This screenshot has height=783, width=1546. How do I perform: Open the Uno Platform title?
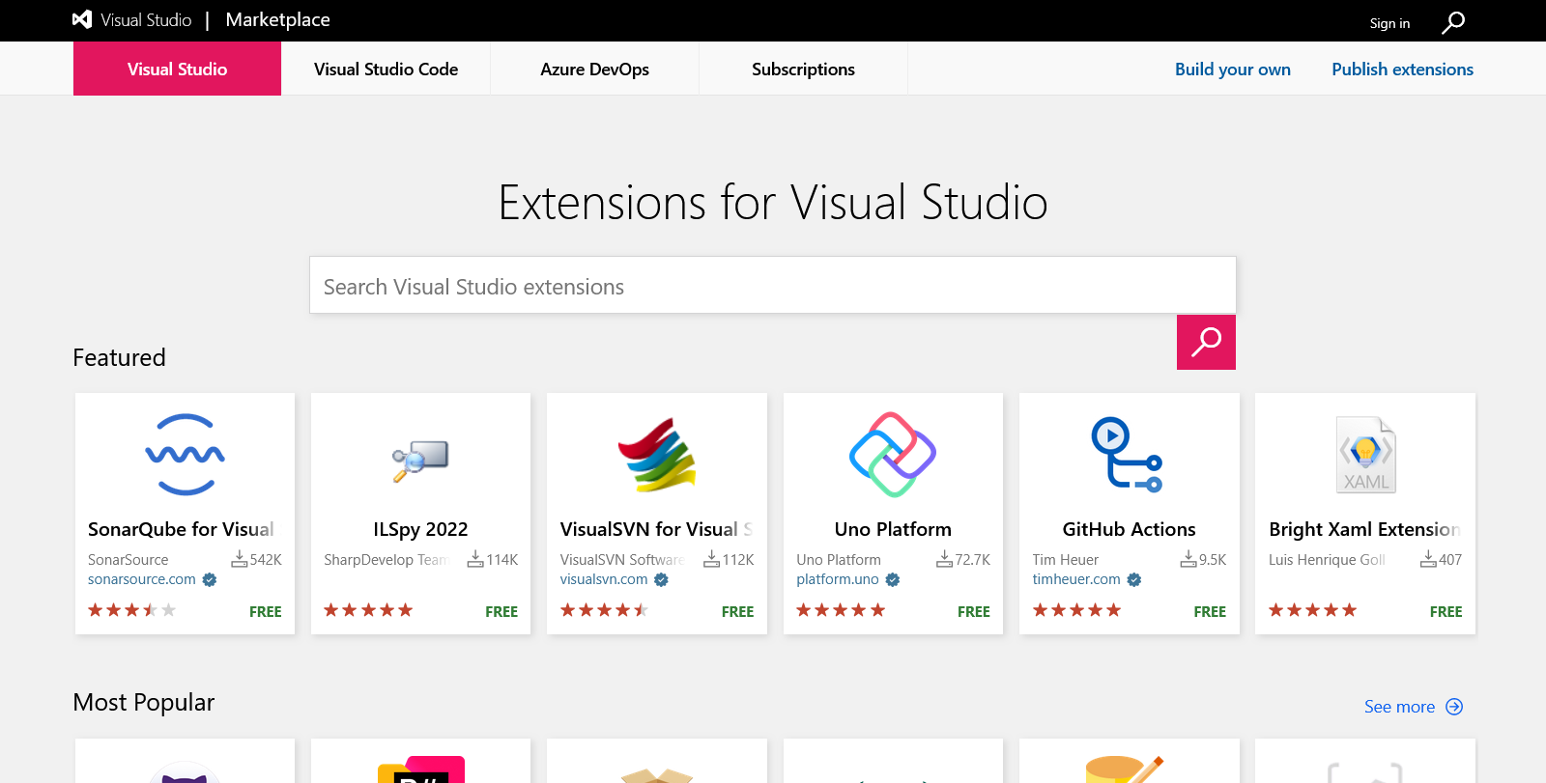coord(893,529)
